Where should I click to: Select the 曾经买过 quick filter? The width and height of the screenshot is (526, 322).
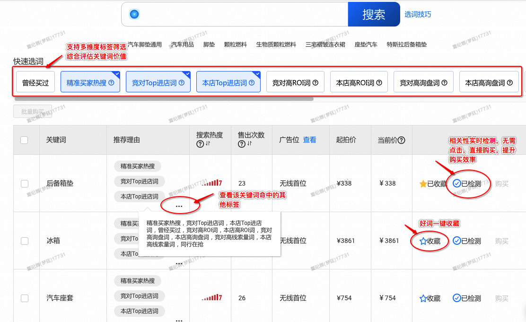(35, 82)
